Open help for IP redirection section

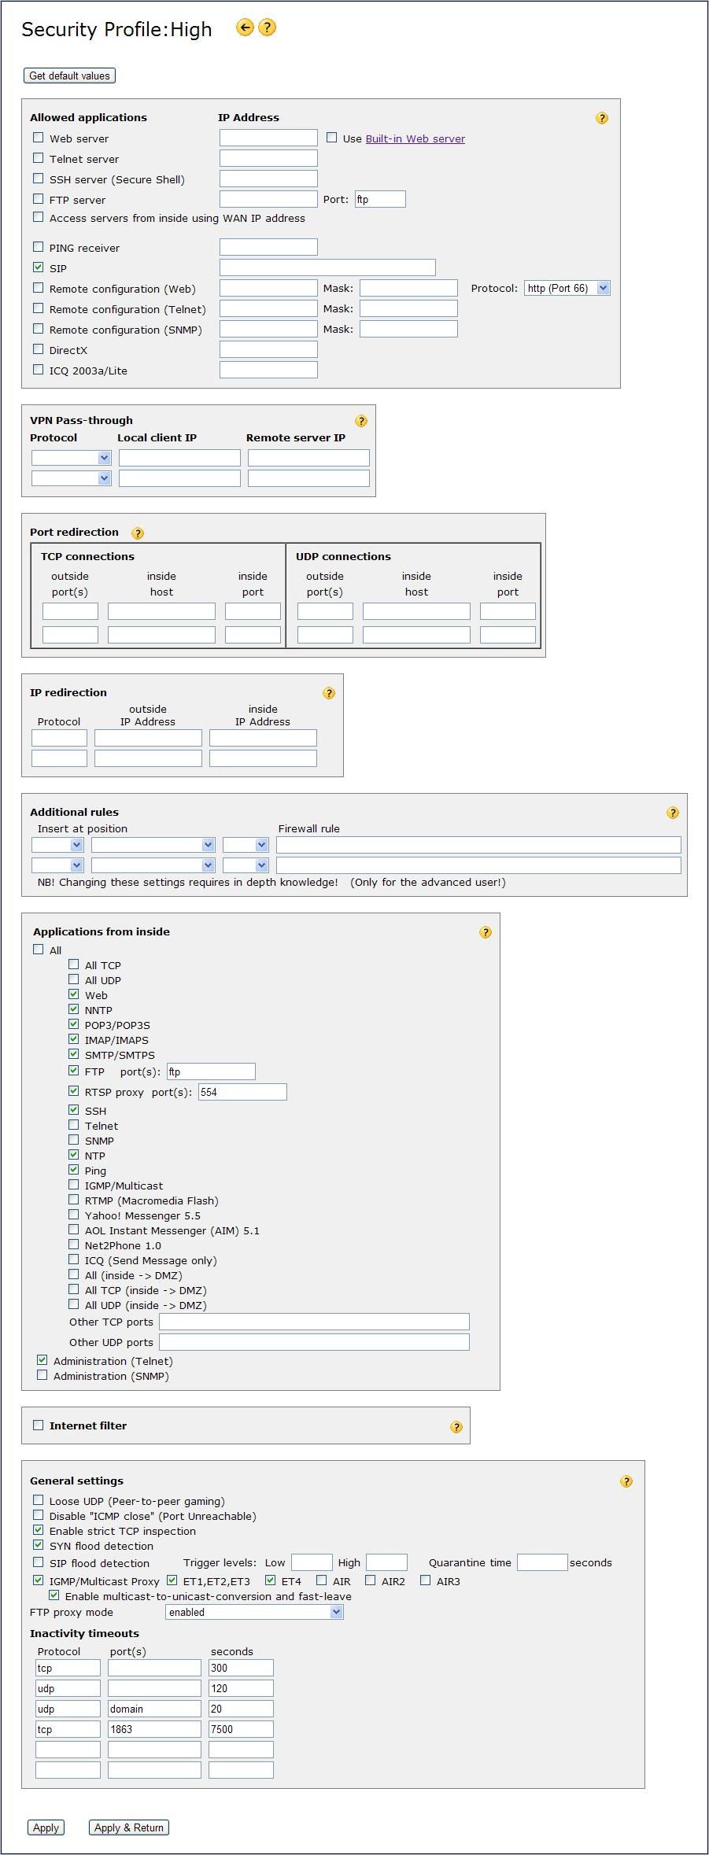[x=329, y=693]
